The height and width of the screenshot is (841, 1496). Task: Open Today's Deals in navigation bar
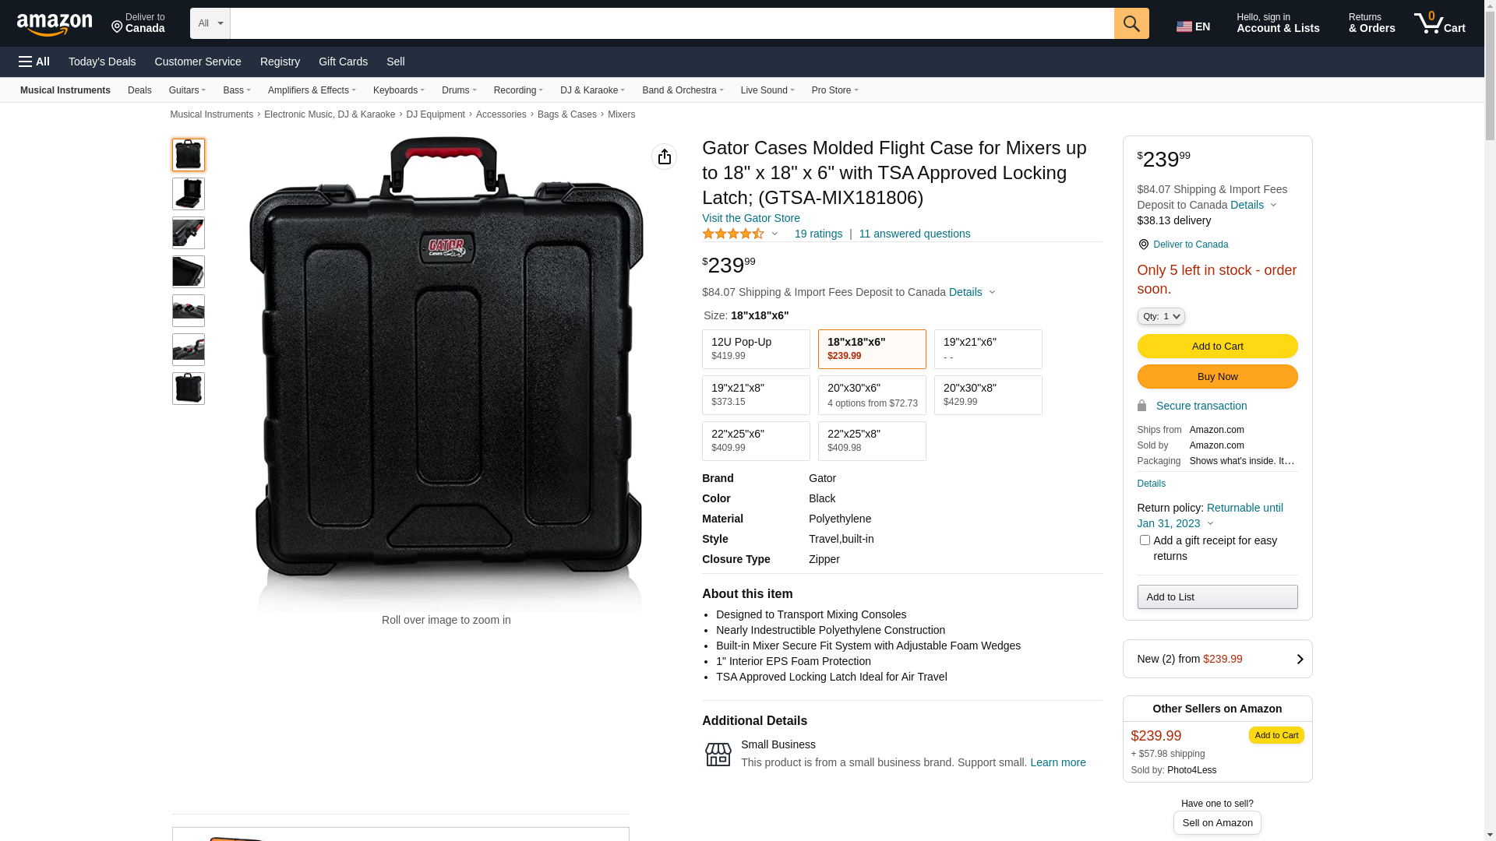pos(102,62)
